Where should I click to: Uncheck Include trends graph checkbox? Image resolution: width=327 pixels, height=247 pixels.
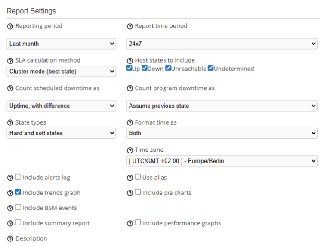pyautogui.click(x=18, y=193)
